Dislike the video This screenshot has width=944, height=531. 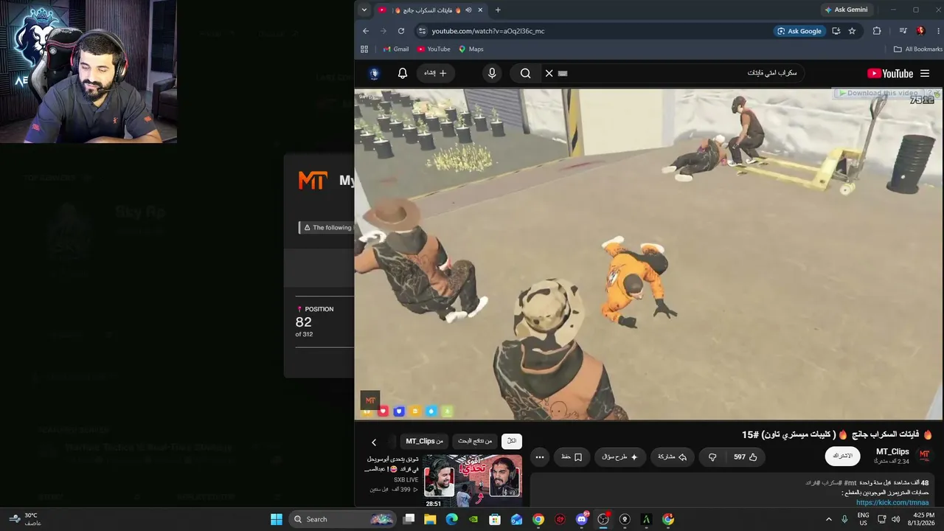(712, 457)
